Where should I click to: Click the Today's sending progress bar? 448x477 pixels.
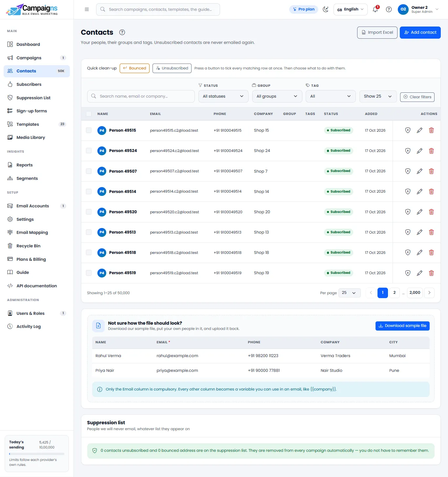point(37,454)
